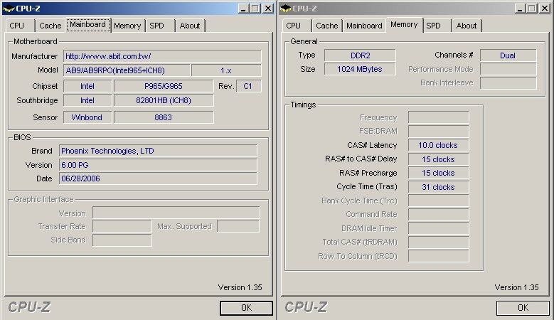The height and width of the screenshot is (320, 554).
Task: Maximize the left CPU-Z window
Action: [255, 9]
